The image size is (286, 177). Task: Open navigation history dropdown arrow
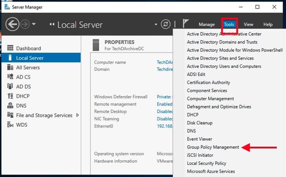coord(34,24)
